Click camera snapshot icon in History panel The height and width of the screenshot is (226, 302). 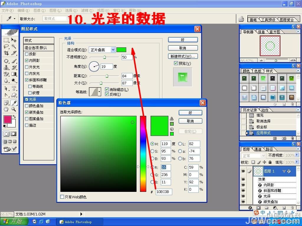[x=284, y=138]
